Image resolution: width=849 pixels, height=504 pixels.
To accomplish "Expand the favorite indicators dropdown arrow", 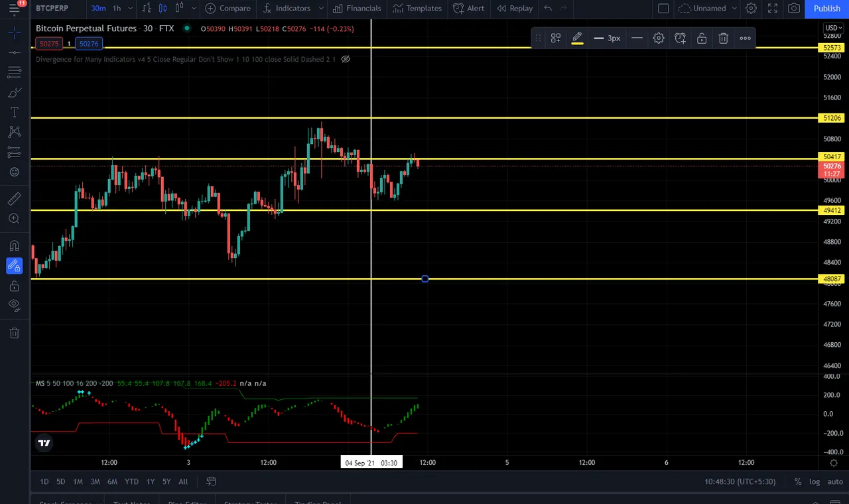I will (x=321, y=9).
